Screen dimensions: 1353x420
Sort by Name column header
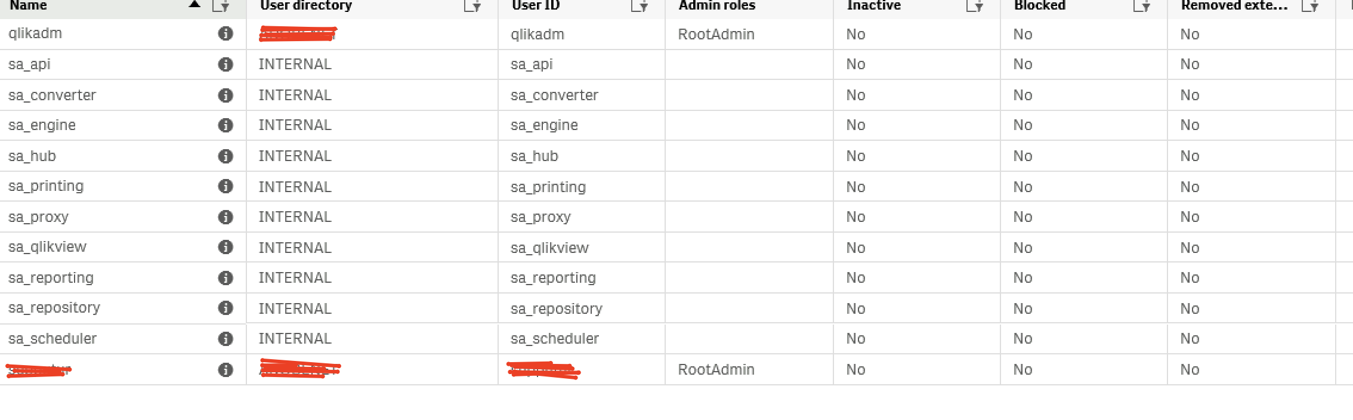coord(29,6)
